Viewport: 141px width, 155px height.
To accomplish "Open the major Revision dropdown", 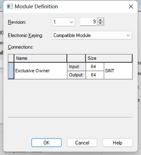I will pos(63,22).
